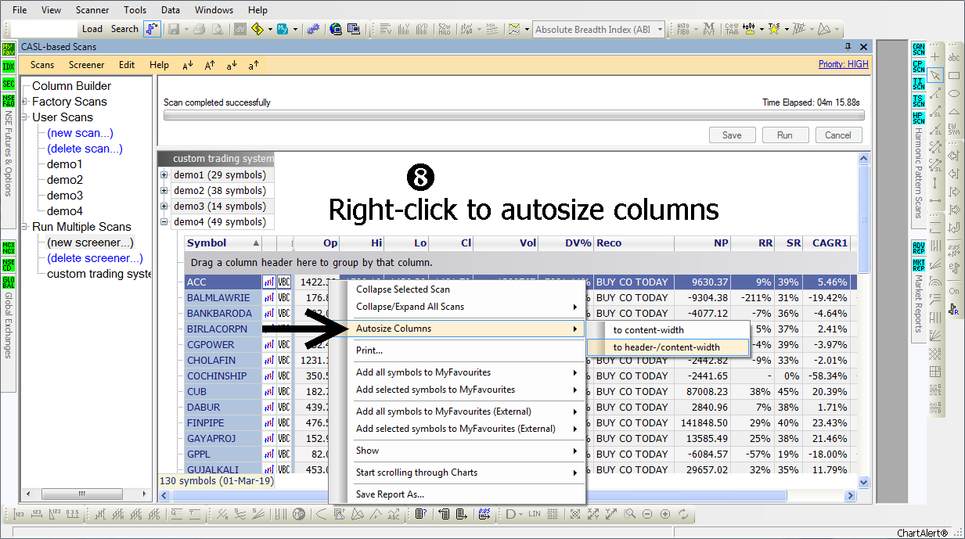Click the Save button
Screen dimensions: 965x539
point(732,135)
